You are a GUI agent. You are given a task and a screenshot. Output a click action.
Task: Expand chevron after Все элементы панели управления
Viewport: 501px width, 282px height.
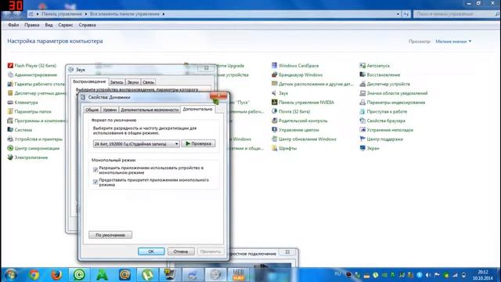pos(164,14)
